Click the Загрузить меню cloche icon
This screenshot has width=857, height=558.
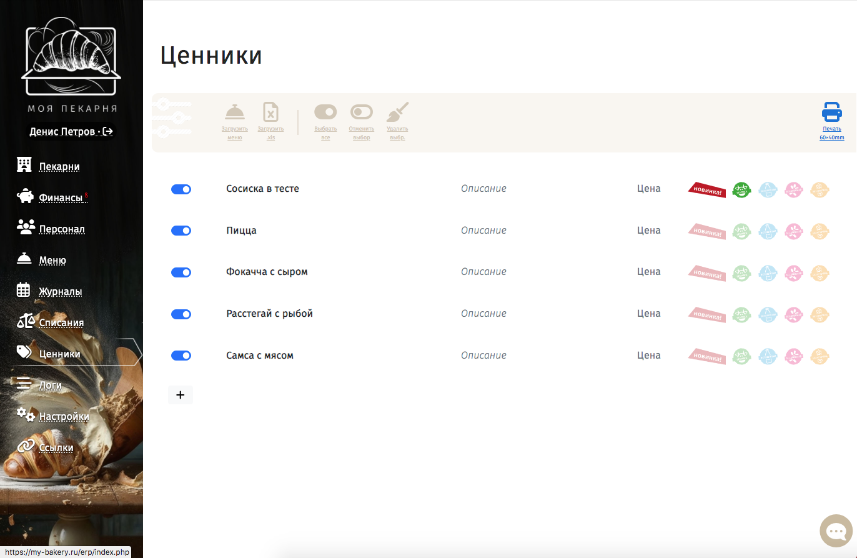[235, 112]
